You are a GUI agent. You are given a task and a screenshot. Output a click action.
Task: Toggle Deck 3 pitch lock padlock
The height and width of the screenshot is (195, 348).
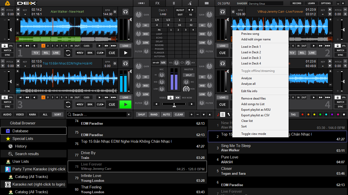tap(5, 97)
